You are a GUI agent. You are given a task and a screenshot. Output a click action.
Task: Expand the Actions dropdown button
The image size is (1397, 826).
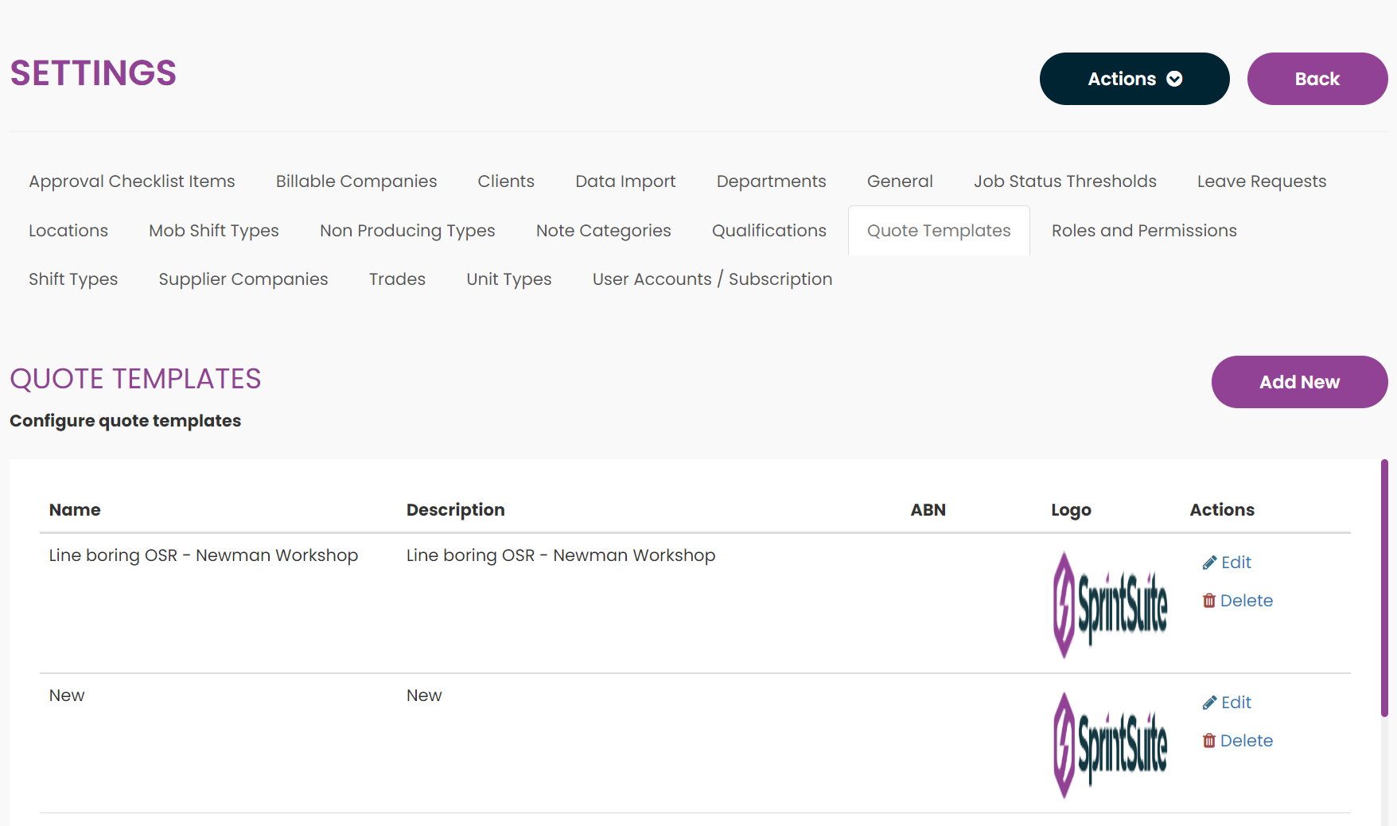(x=1134, y=79)
